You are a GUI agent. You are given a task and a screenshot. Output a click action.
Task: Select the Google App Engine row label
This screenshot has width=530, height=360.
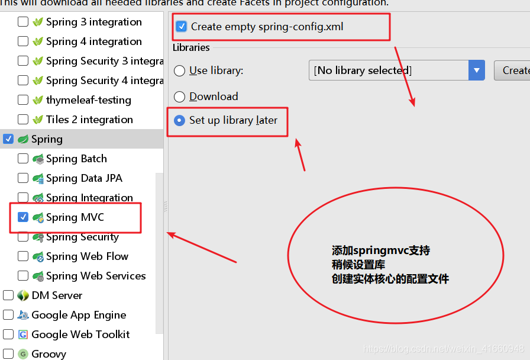coord(79,315)
